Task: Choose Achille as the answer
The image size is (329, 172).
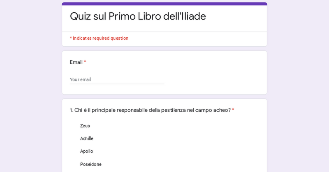Action: (86, 138)
